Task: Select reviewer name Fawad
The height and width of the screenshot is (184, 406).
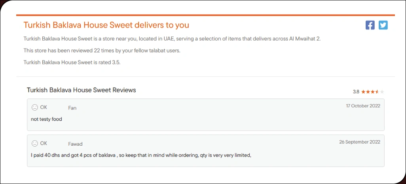Action: click(x=75, y=144)
